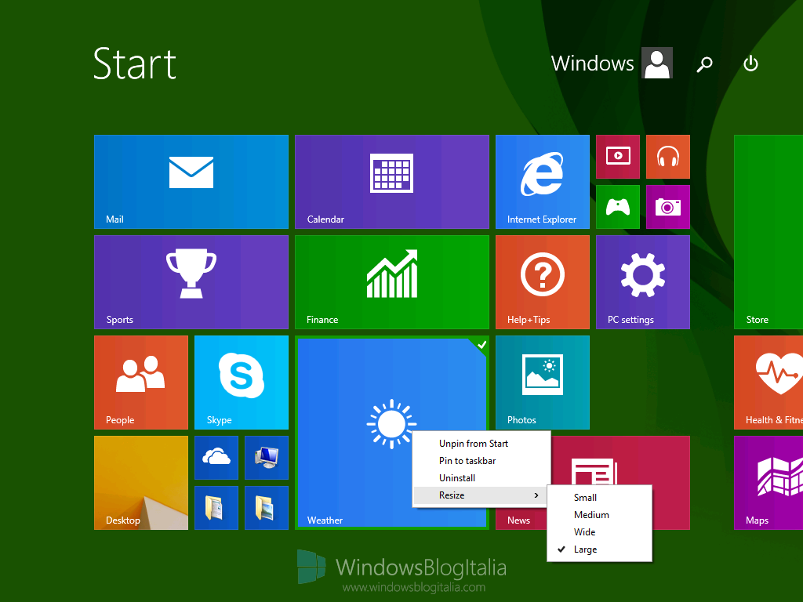Set tile size to Small
Screen dimensions: 803x602
[600, 498]
